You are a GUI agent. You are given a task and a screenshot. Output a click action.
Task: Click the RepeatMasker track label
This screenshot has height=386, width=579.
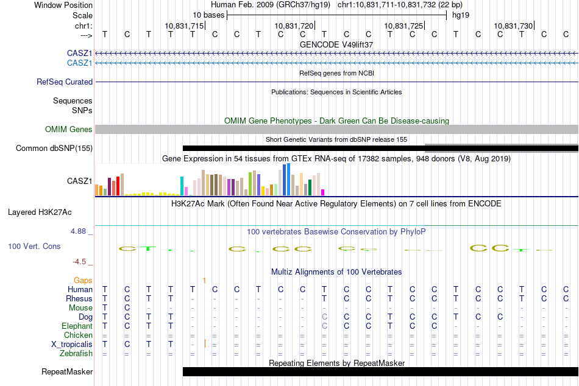point(67,371)
